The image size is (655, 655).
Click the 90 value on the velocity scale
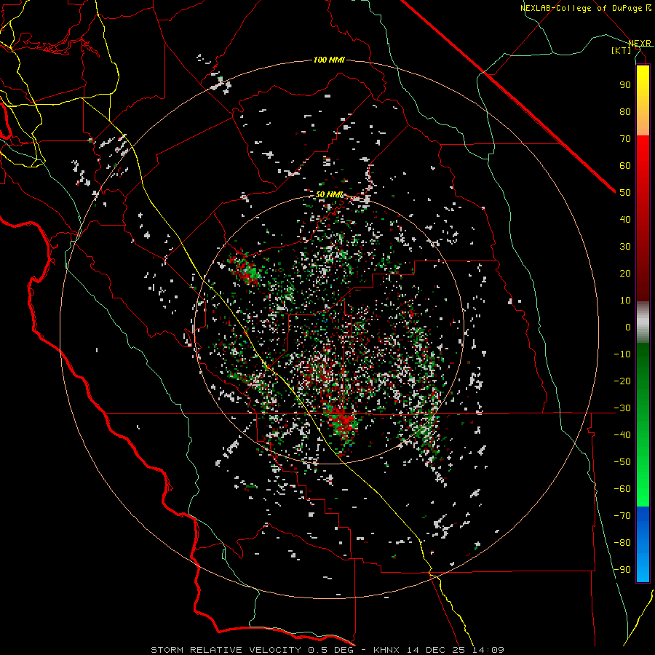[x=625, y=85]
